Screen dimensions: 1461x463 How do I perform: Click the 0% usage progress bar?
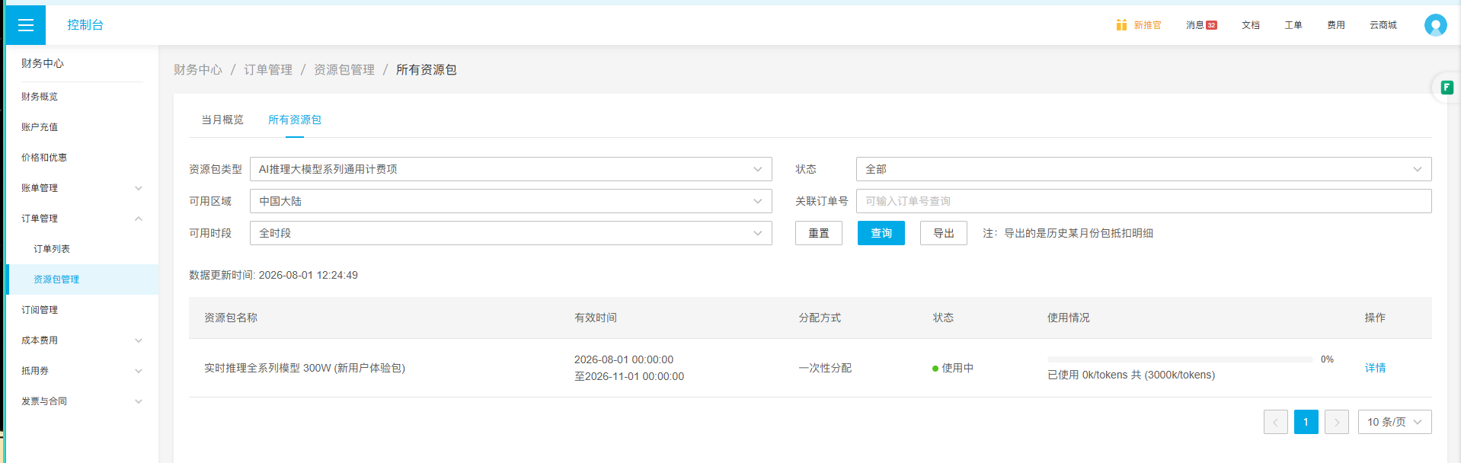click(x=1180, y=359)
